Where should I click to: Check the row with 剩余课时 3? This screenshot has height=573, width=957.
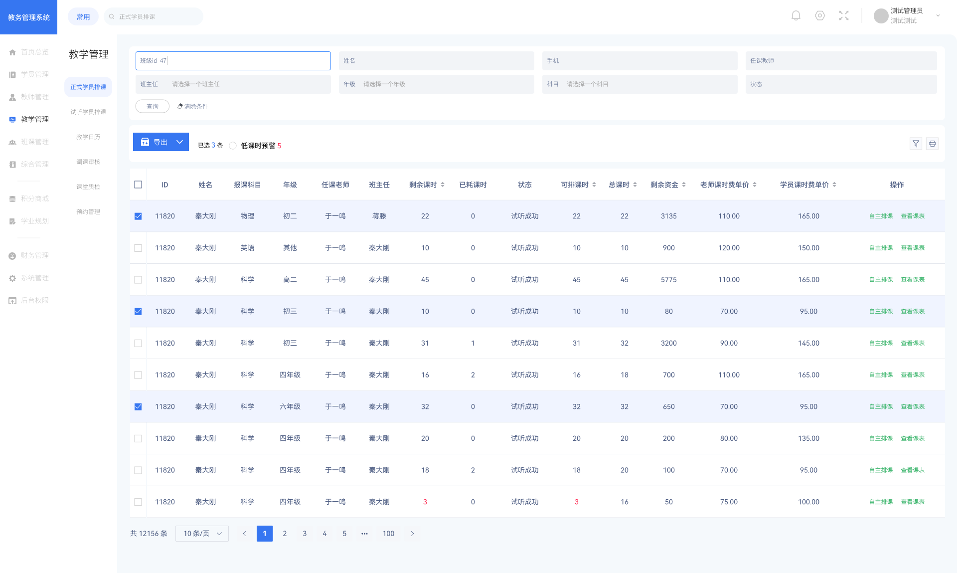point(138,502)
